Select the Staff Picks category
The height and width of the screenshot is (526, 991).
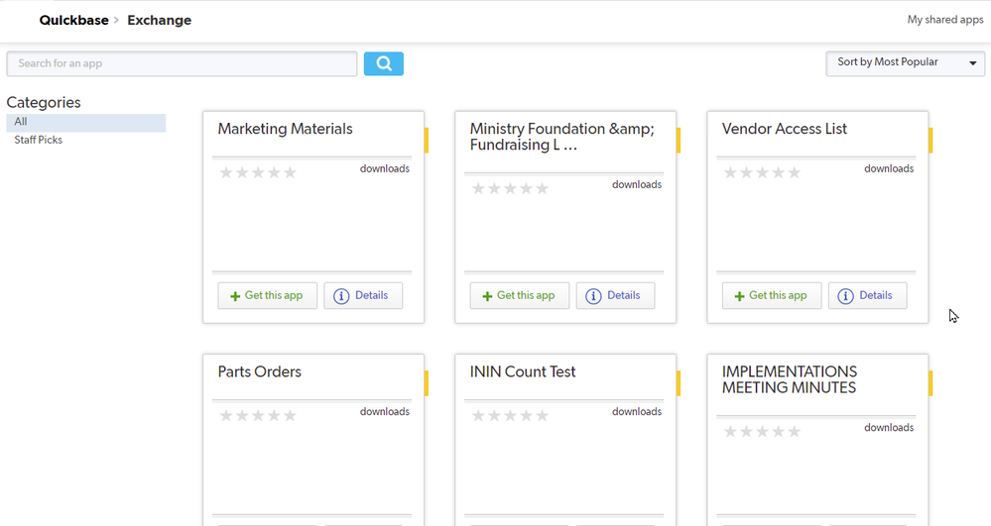coord(39,141)
